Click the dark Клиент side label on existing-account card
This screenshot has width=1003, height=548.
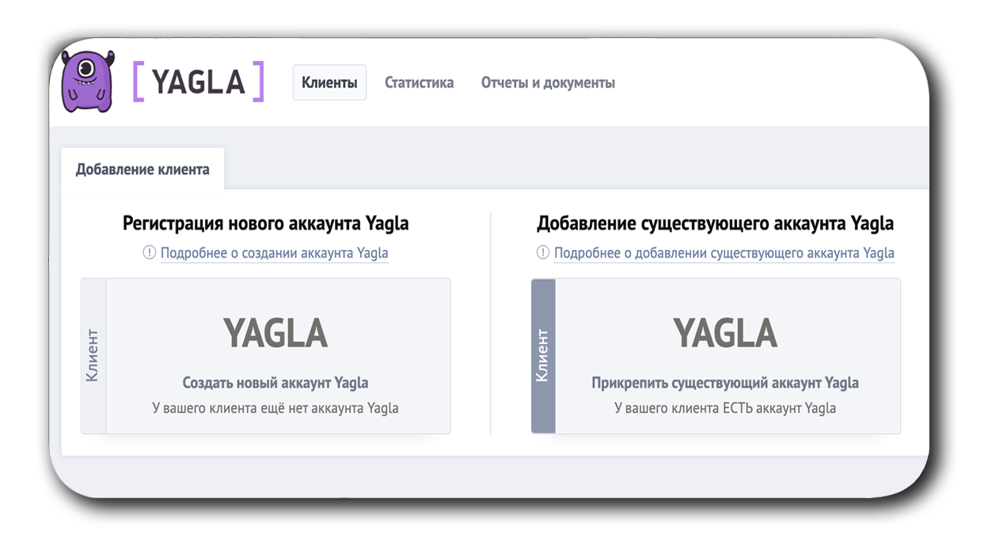pyautogui.click(x=543, y=355)
